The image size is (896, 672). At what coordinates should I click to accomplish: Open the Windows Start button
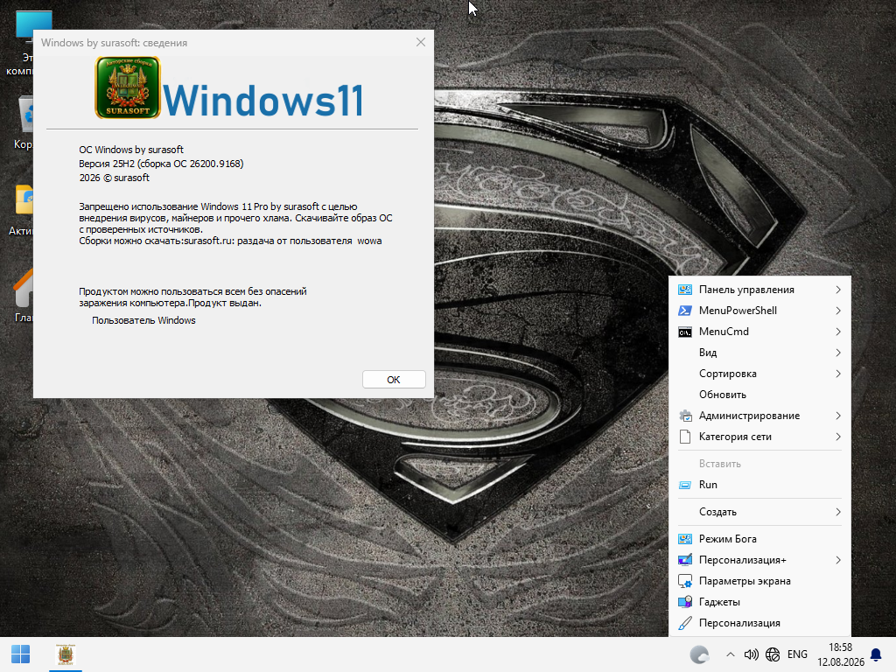pyautogui.click(x=21, y=654)
